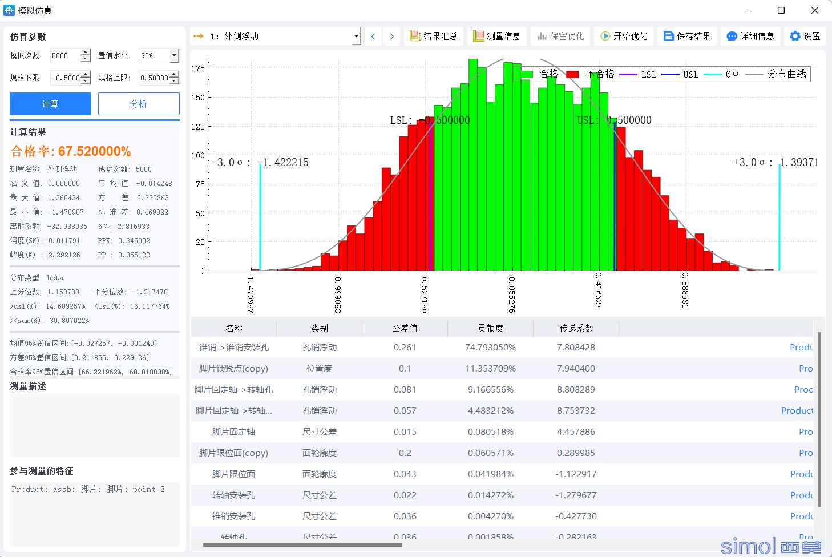This screenshot has height=557, width=832.
Task: Select the 脚片固定轴 尺寸公差 row
Action: pyautogui.click(x=502, y=431)
